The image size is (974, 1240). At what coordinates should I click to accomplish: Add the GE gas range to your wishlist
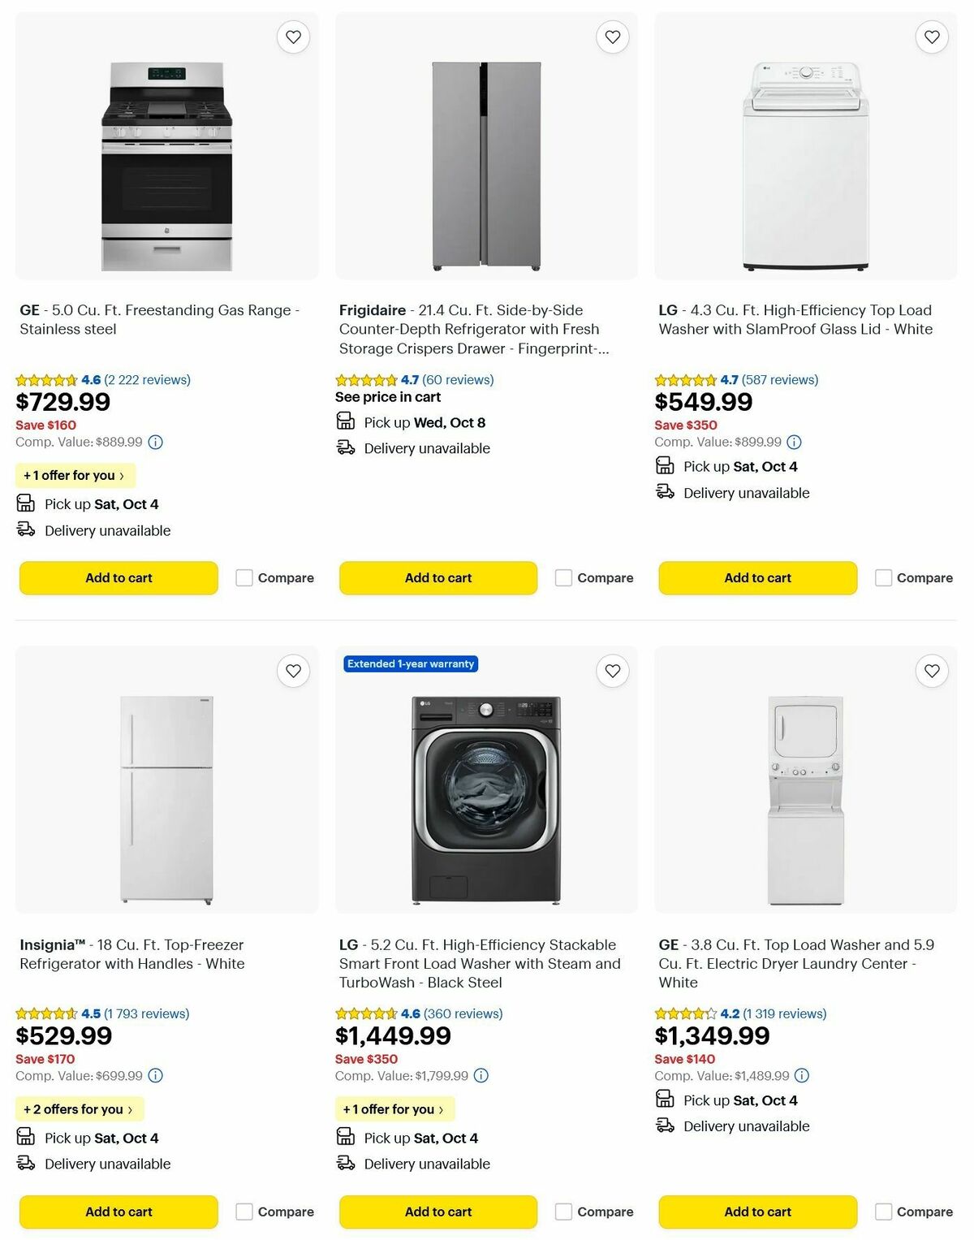(x=293, y=37)
